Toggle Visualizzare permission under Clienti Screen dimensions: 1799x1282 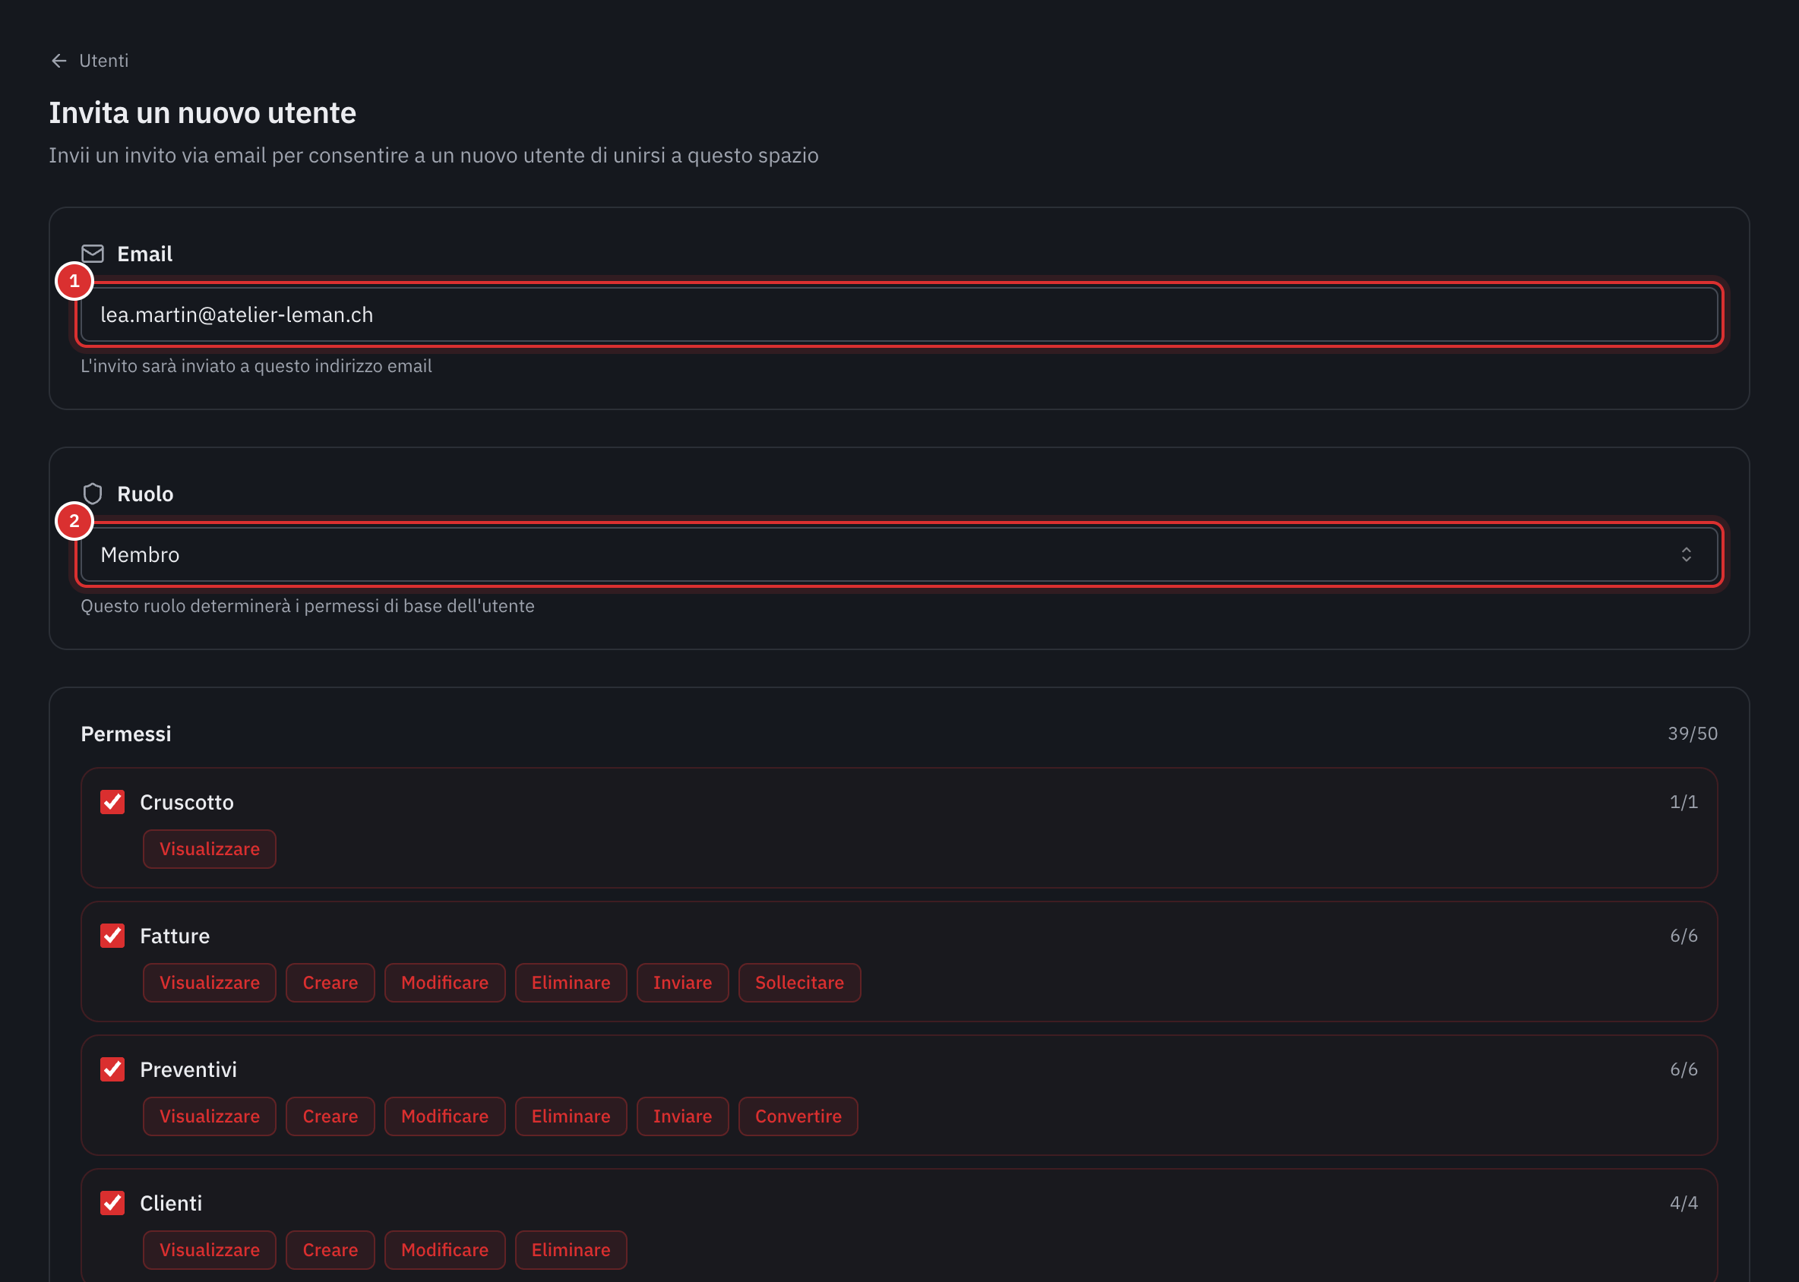[209, 1249]
